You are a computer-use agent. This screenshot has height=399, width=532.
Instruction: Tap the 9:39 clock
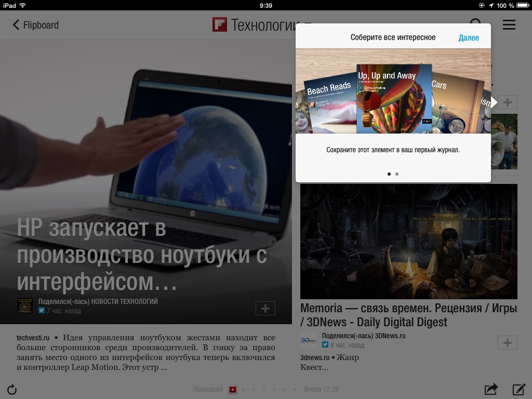[x=265, y=5]
